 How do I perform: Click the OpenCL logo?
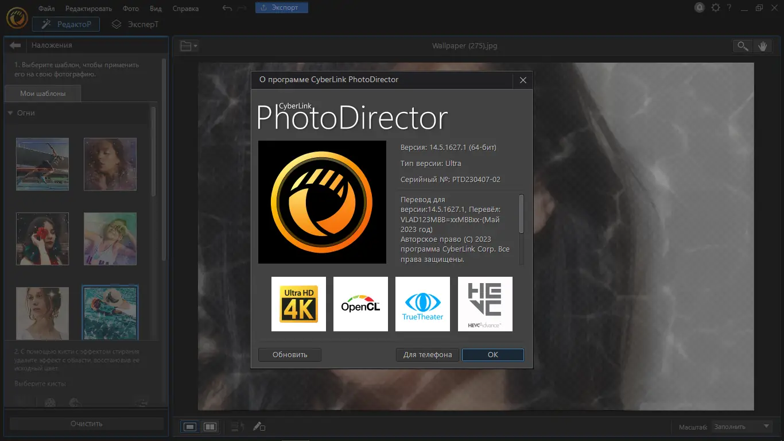[x=360, y=304]
